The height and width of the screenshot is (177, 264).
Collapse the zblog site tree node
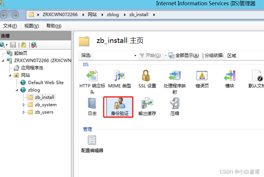click(x=17, y=90)
